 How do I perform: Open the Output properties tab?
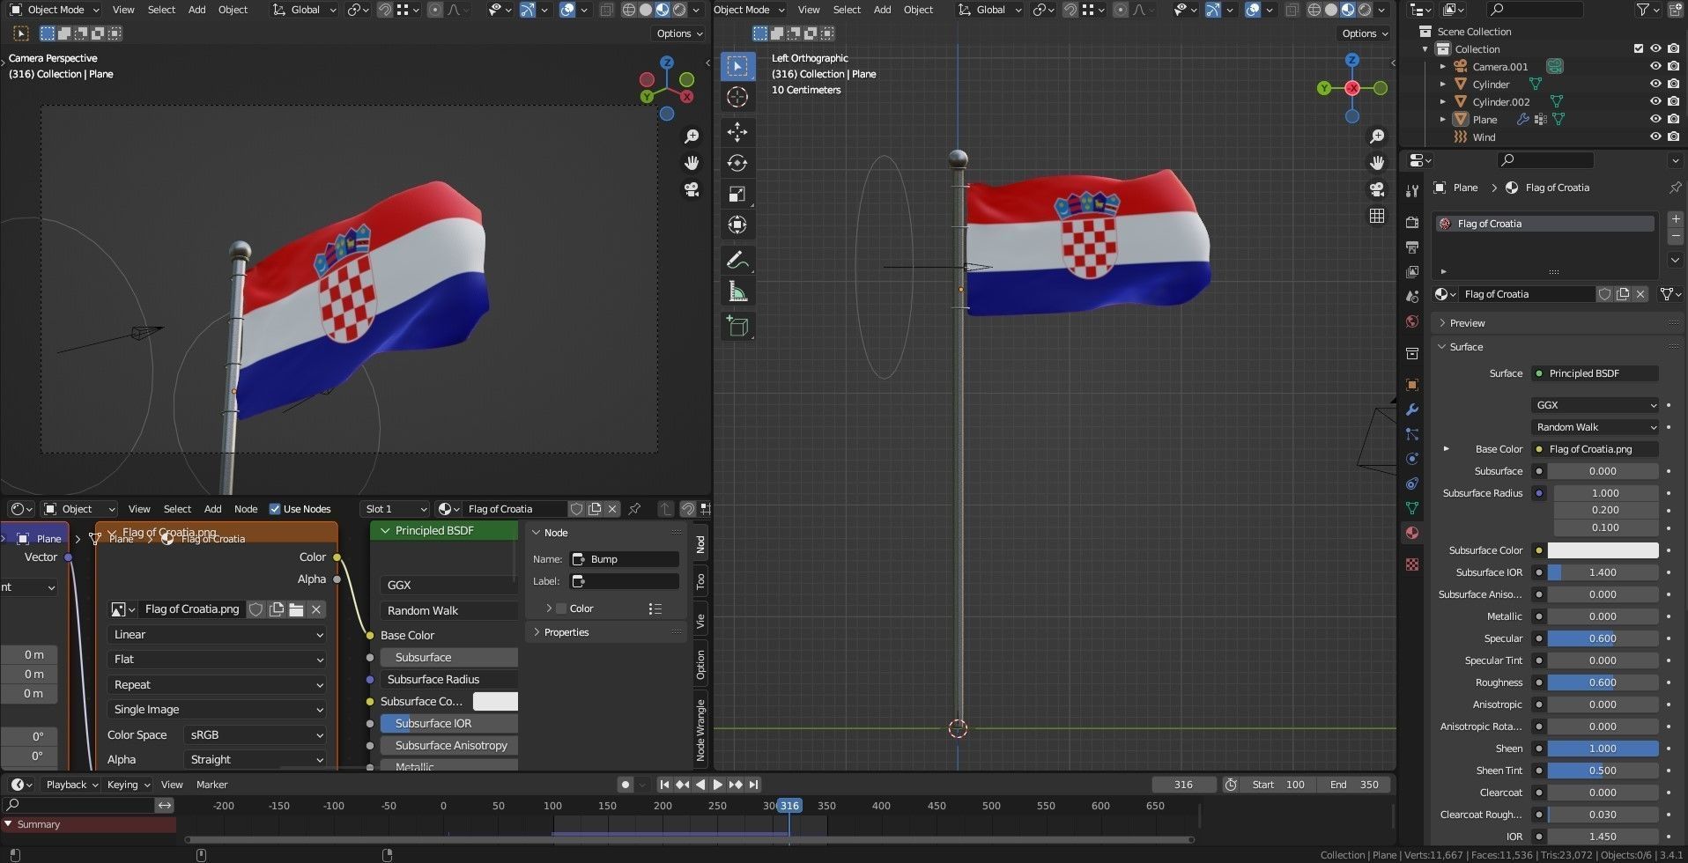[x=1412, y=247]
